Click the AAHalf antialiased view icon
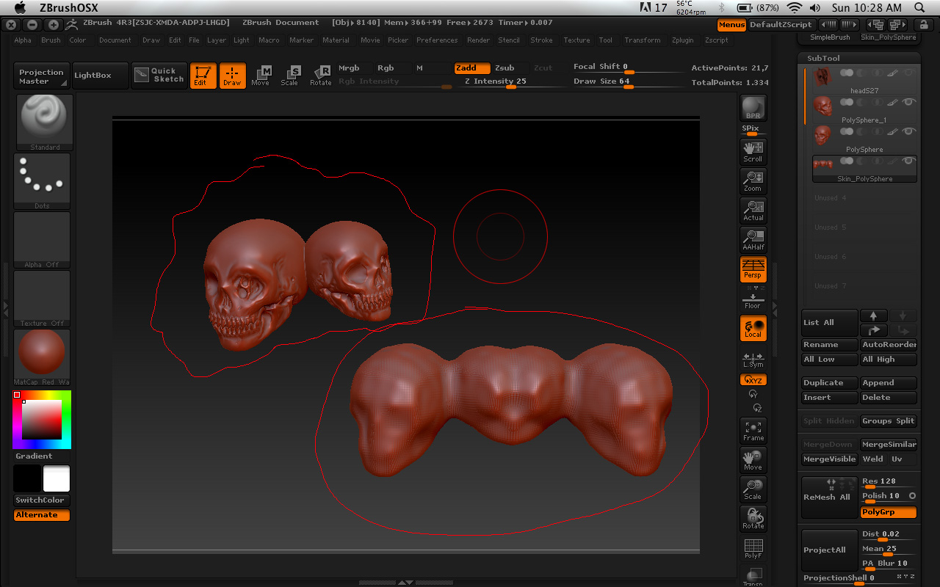The image size is (940, 587). point(753,240)
